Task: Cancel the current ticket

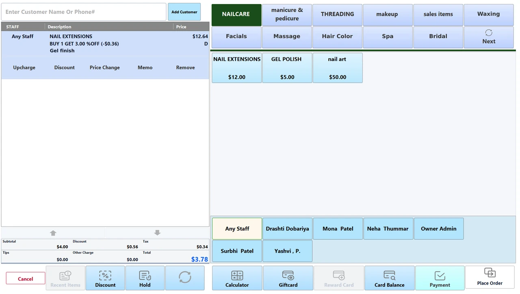Action: click(x=26, y=279)
